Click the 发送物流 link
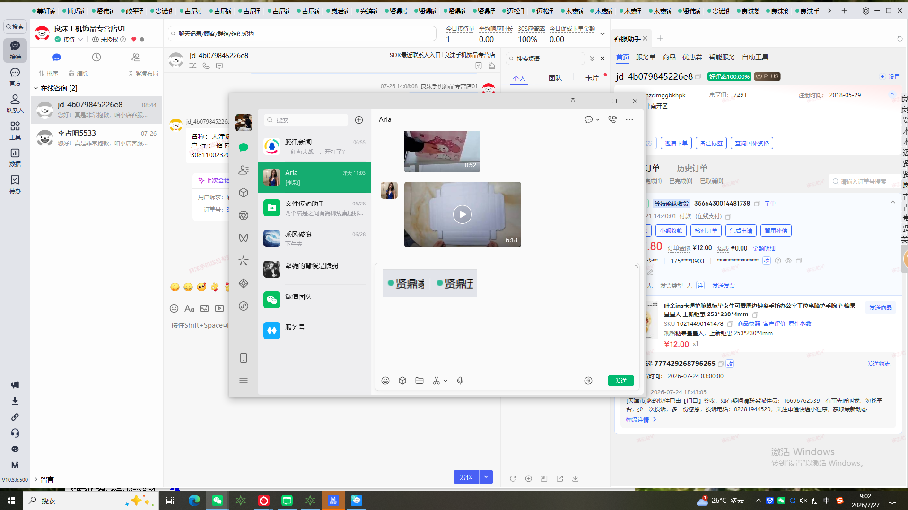 [x=879, y=364]
